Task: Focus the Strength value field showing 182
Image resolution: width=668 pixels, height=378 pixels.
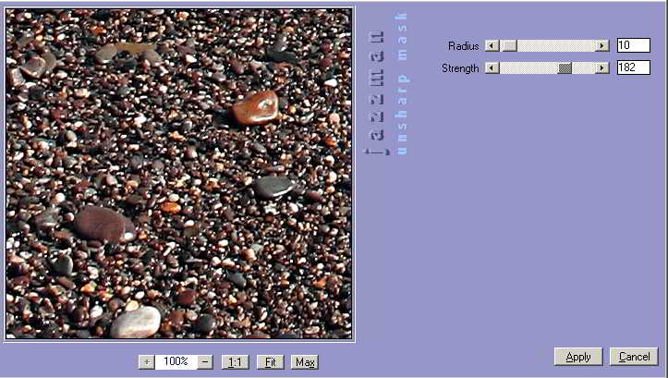Action: coord(633,67)
